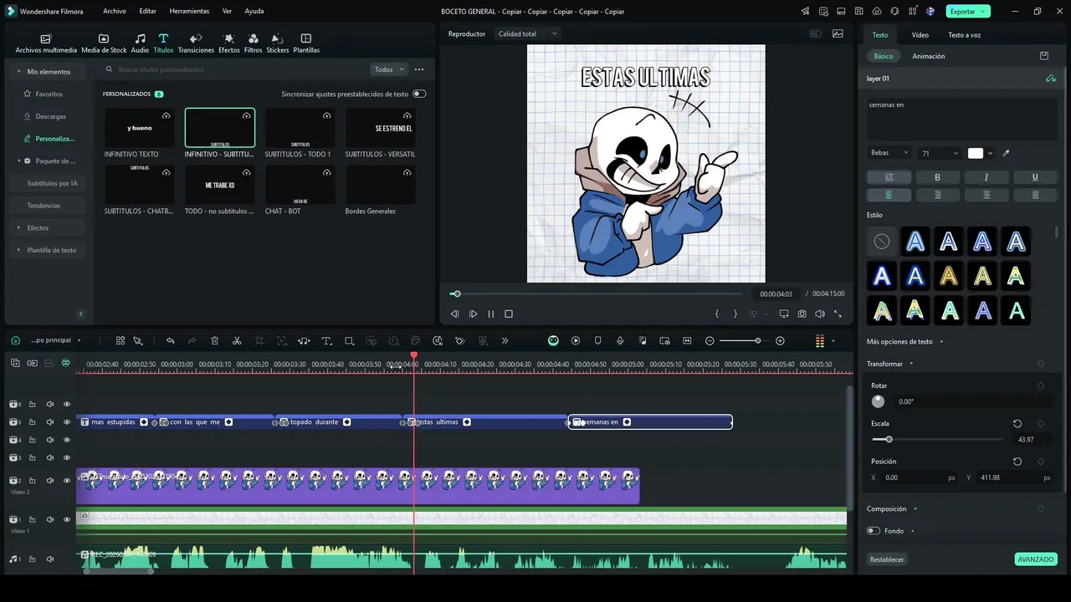Split clip with the scissors icon
The height and width of the screenshot is (602, 1071).
click(237, 341)
